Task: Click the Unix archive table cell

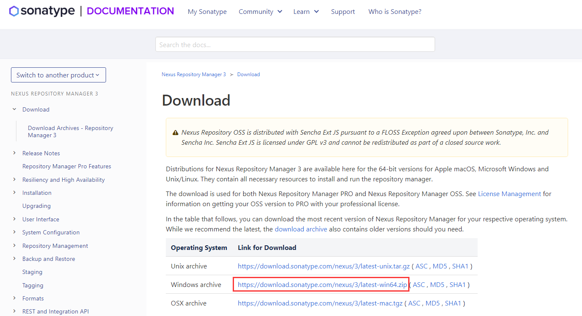Action: pos(189,266)
